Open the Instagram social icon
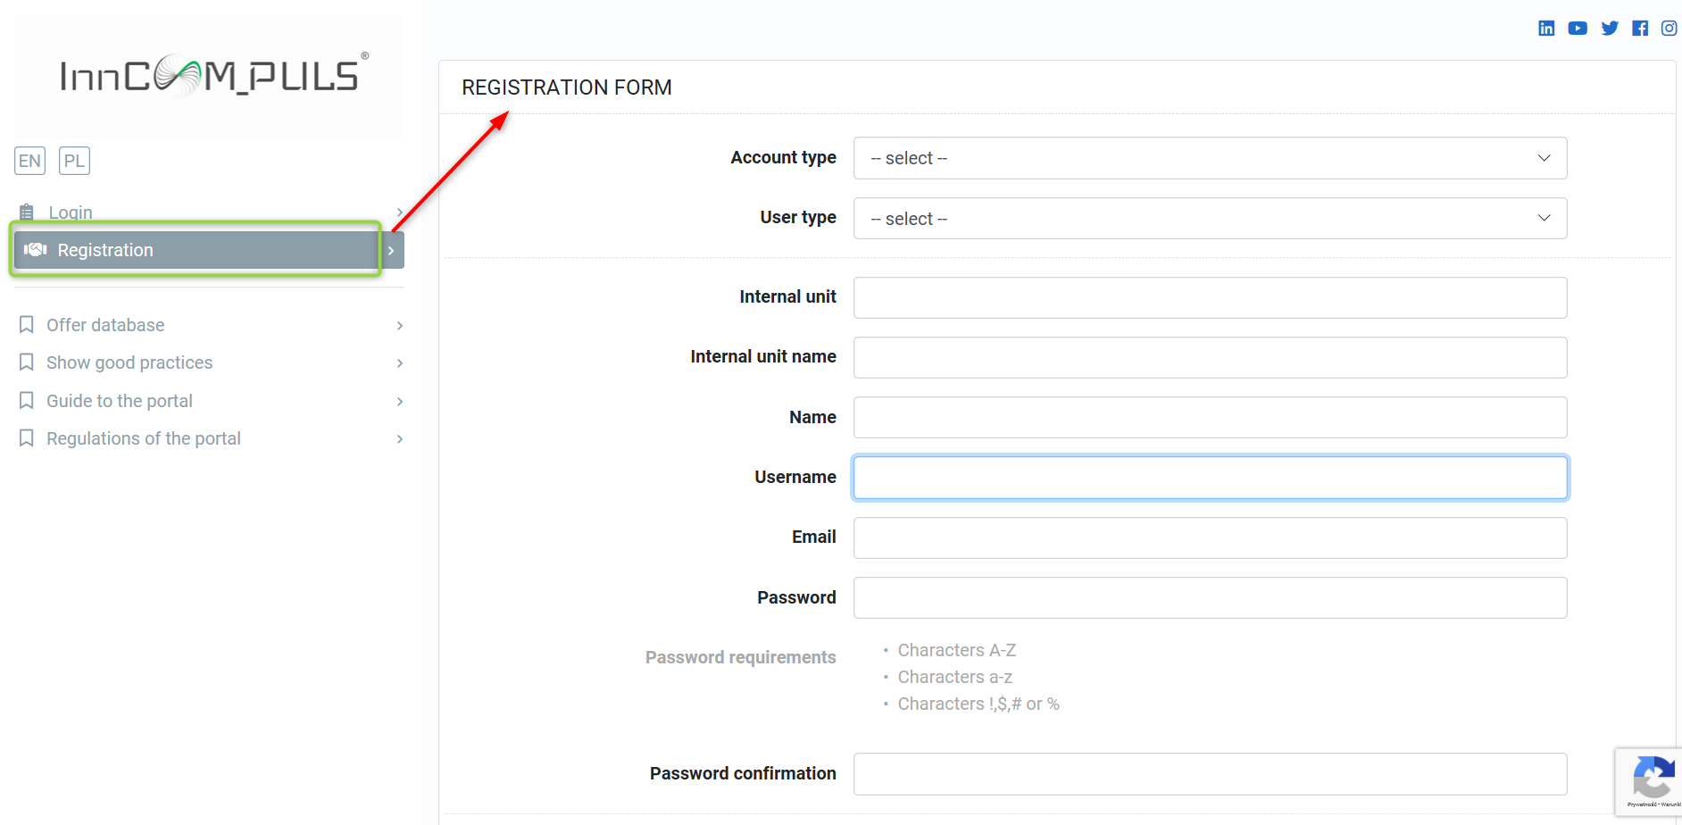The image size is (1682, 825). pyautogui.click(x=1669, y=29)
